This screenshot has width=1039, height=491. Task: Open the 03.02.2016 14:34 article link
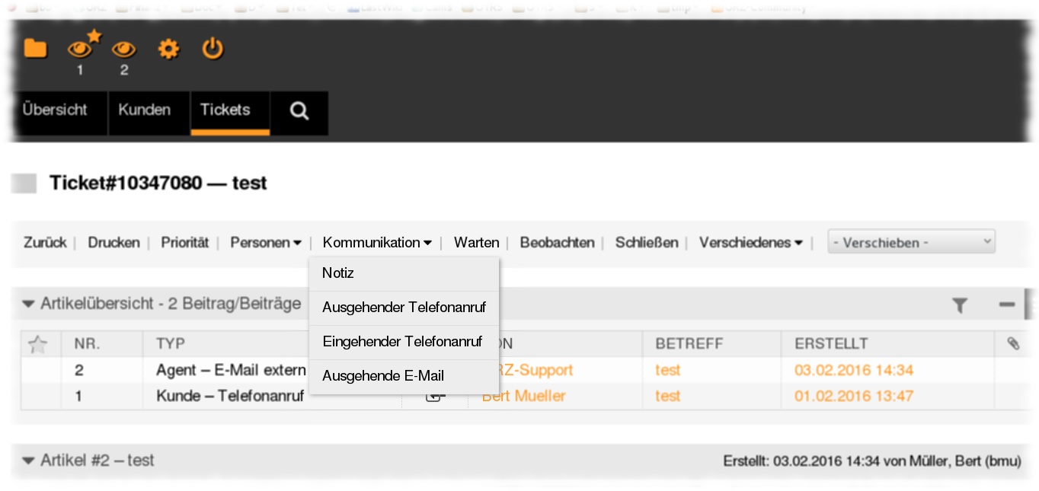(853, 371)
